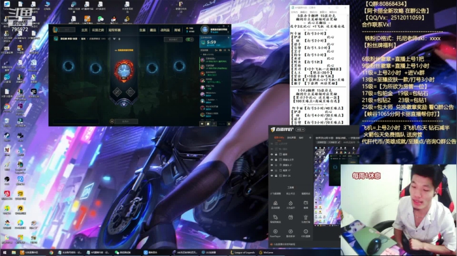Click the summoner icon with red border

point(124,71)
